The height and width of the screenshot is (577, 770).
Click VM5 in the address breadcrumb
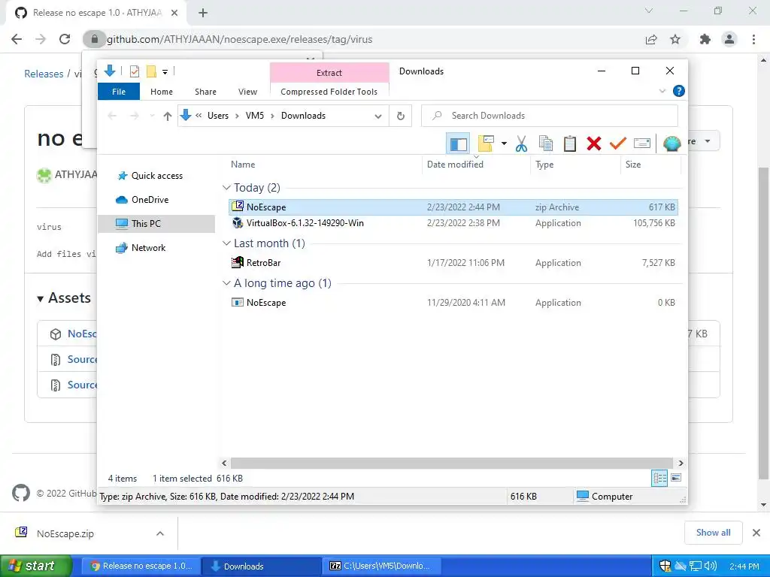pos(255,116)
